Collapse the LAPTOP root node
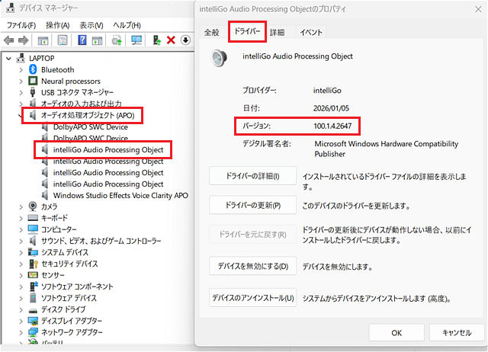488x352 pixels. [8, 59]
